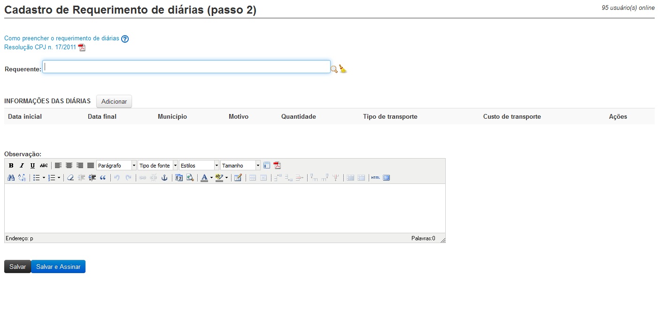Insert date with the calendar icon
Viewport: 658px width, 320px height.
[x=179, y=178]
